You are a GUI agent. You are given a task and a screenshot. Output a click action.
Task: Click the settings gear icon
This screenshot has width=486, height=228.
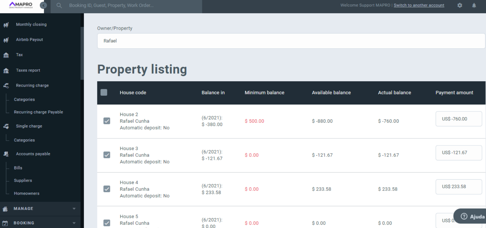tap(460, 5)
